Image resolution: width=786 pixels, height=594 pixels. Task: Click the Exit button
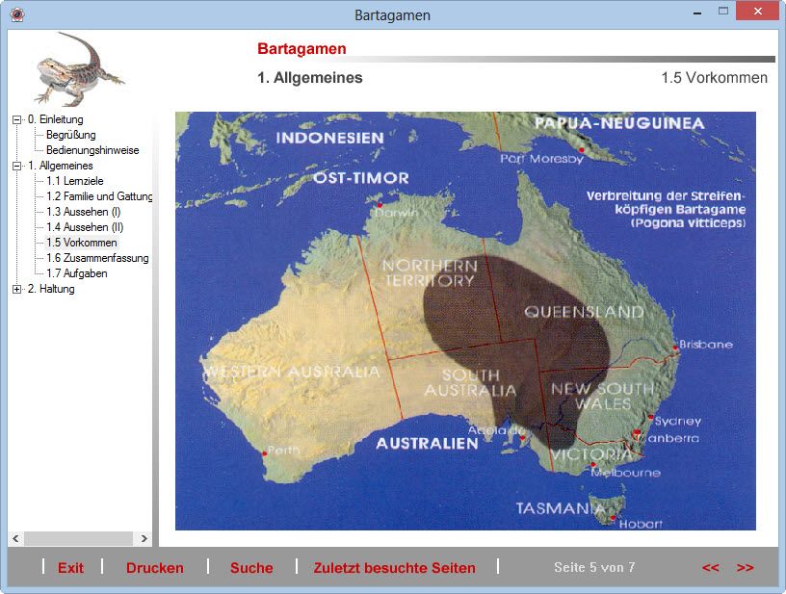click(70, 568)
